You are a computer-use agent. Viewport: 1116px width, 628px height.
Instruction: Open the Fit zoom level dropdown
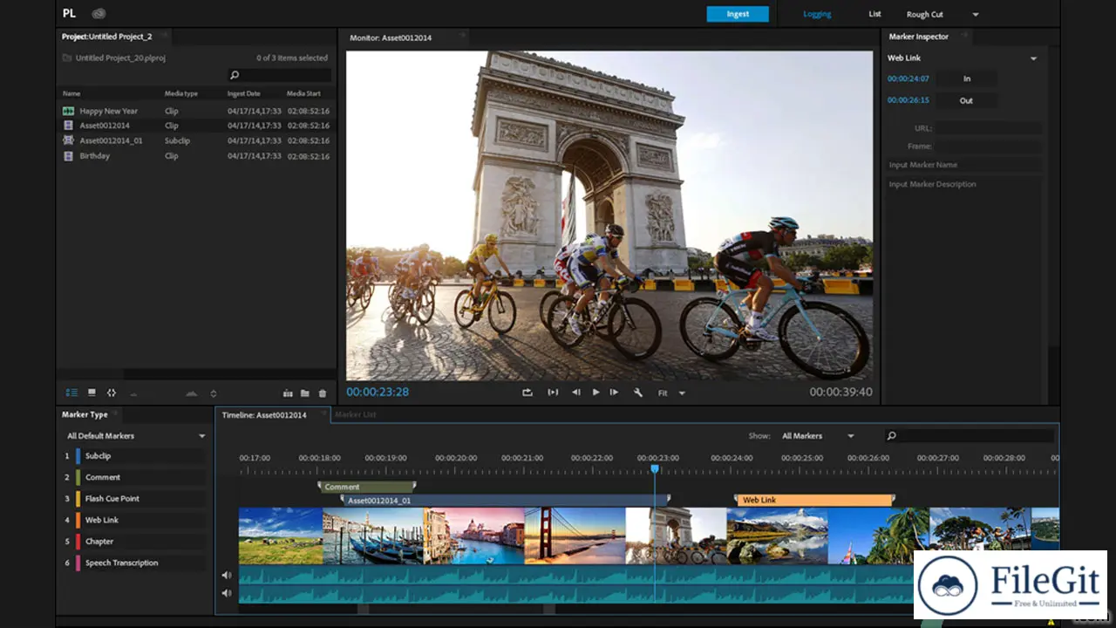682,393
